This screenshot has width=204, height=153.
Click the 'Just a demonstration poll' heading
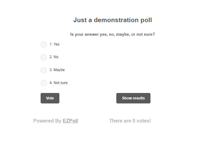coord(113,20)
